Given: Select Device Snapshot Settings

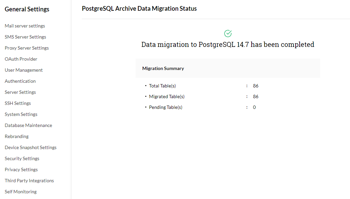Looking at the screenshot, I should (31, 147).
